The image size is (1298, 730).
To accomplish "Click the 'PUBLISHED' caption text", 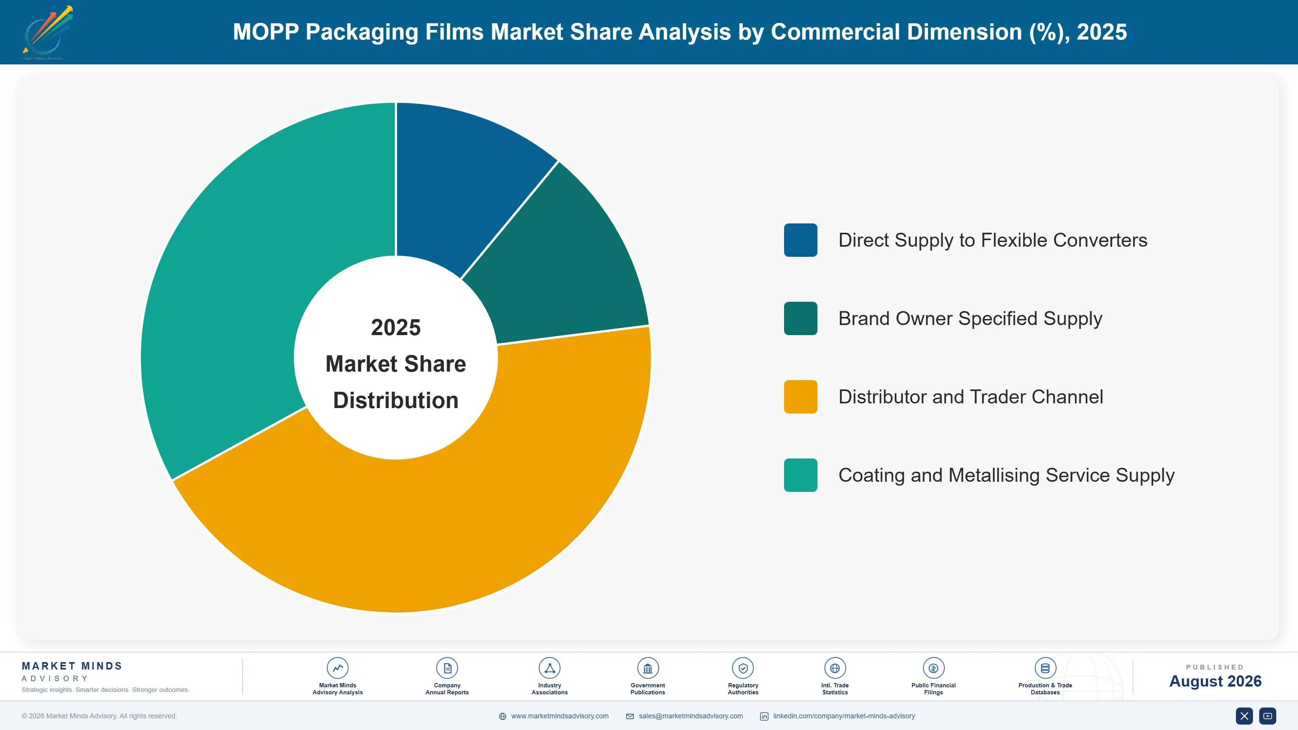I will 1215,667.
